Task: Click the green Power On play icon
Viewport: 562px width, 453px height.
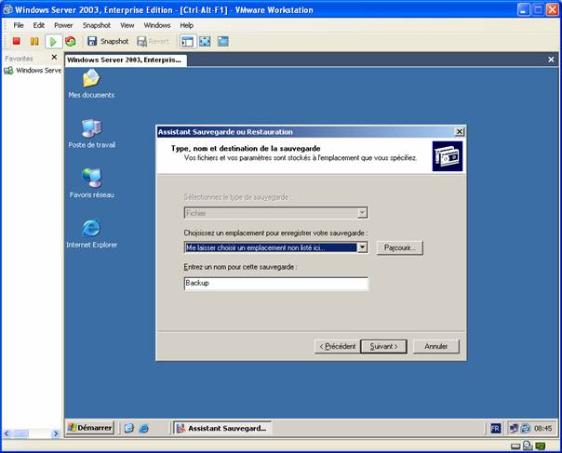Action: [x=53, y=42]
